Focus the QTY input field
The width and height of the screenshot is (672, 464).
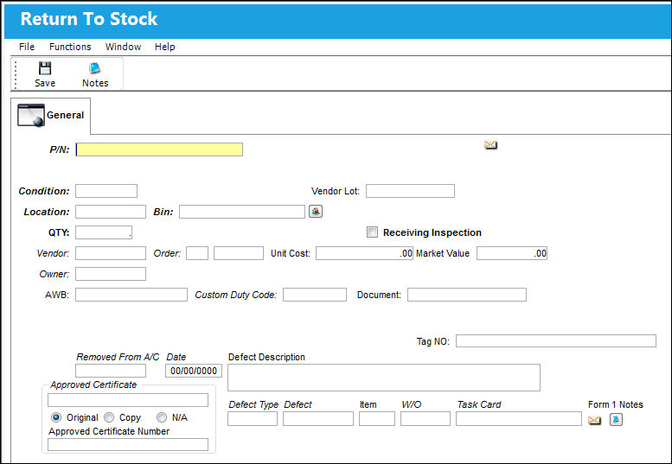[x=104, y=232]
